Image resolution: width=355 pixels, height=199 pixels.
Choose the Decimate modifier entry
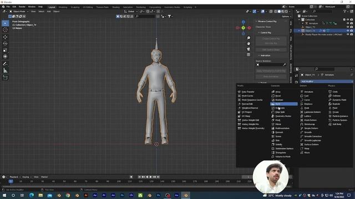[x=280, y=108]
